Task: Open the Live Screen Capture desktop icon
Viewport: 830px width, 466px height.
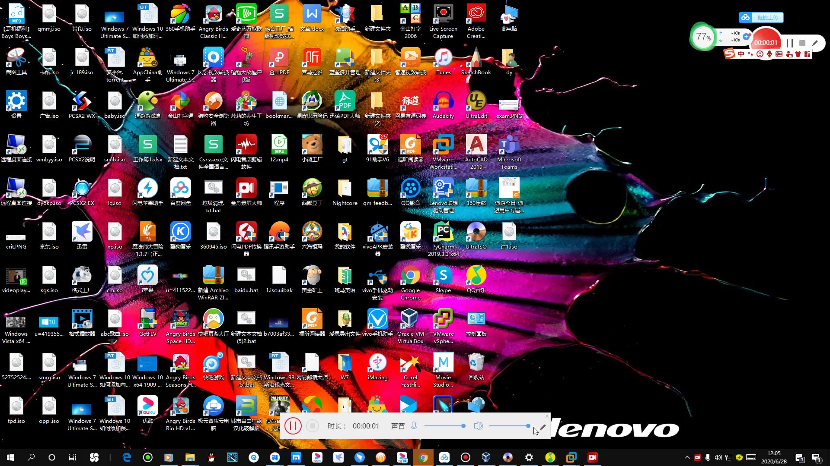Action: 443,22
